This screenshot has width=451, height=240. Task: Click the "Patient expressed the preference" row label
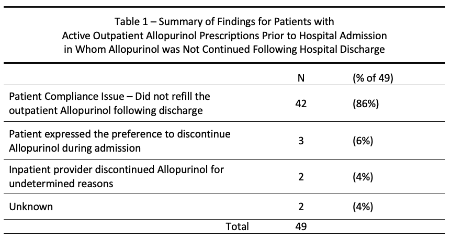(x=119, y=134)
